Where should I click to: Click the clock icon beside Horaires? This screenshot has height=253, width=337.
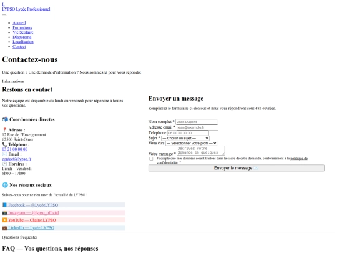[x=4, y=164]
